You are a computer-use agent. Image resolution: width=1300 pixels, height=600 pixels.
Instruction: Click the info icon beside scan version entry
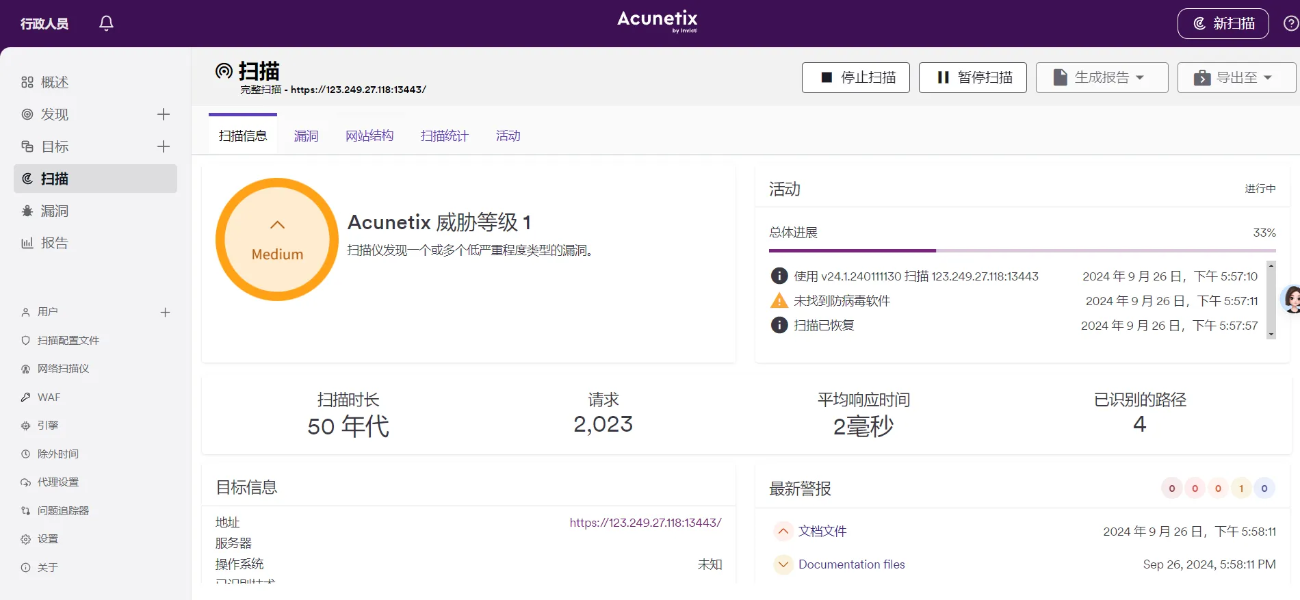pos(779,276)
